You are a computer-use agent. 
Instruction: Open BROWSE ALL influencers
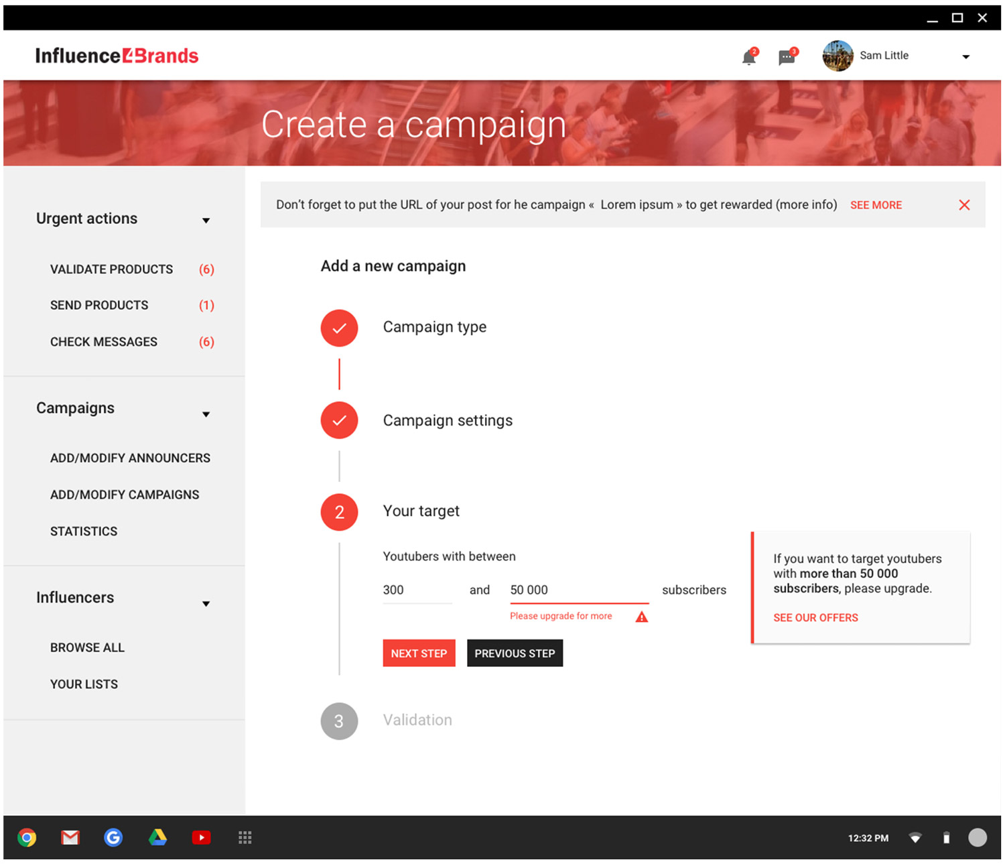click(87, 648)
